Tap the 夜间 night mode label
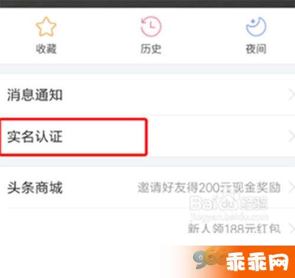Viewport: 295px width, 278px height. tap(256, 49)
